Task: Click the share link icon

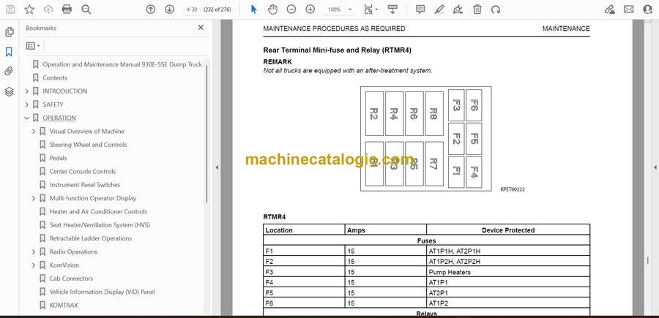Action: click(610, 10)
